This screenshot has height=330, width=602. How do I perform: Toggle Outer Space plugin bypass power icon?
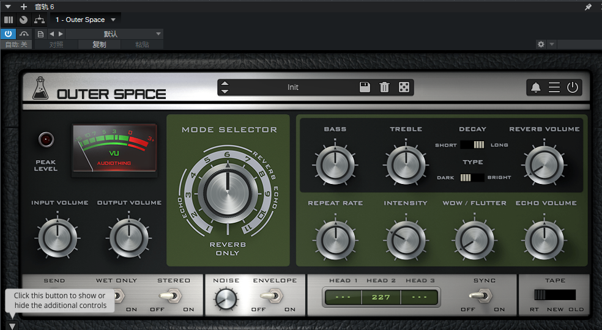573,87
